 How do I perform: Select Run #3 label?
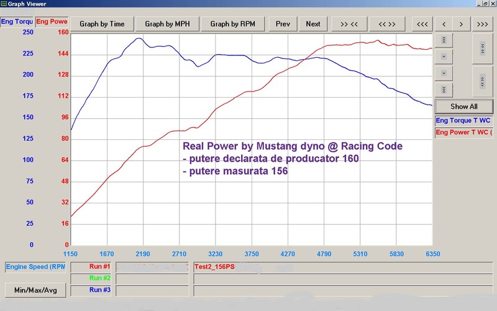click(x=99, y=290)
